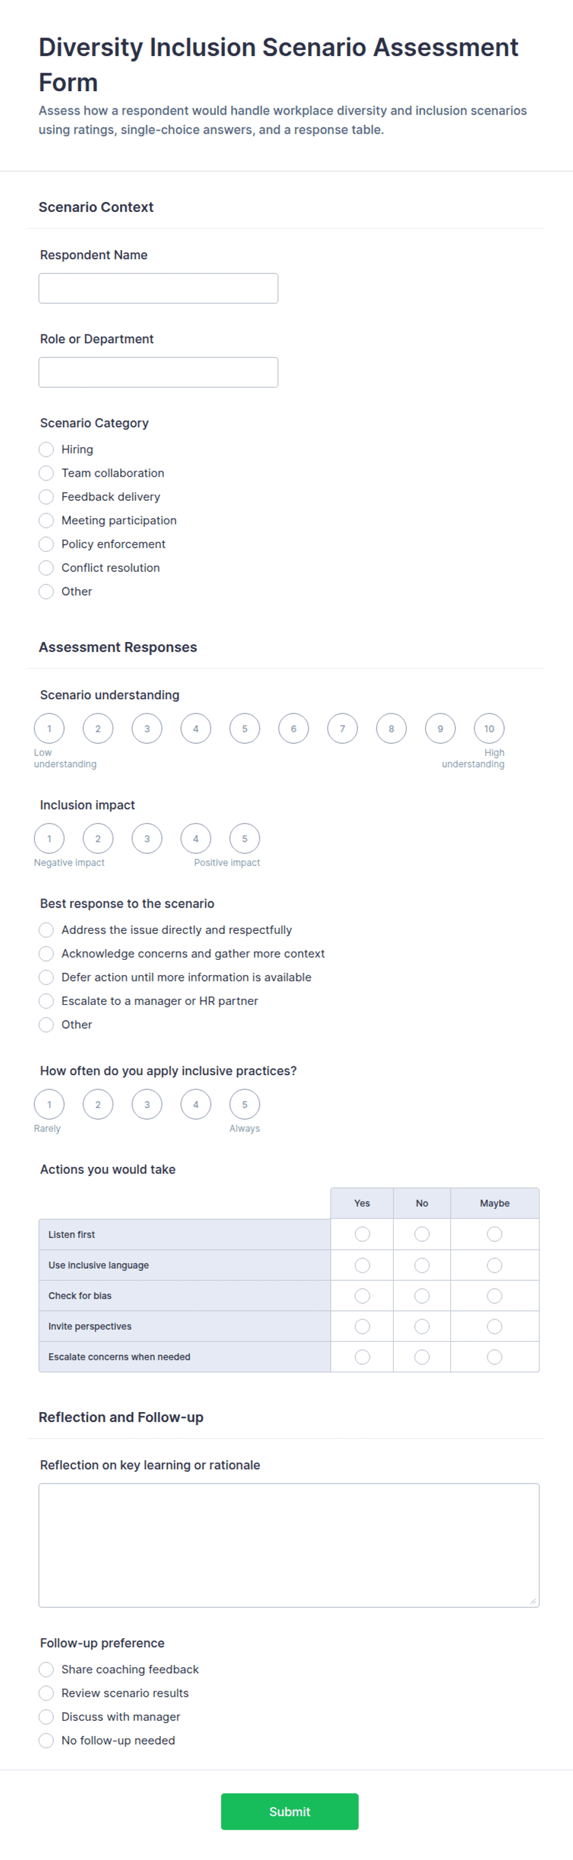The height and width of the screenshot is (1860, 573).
Task: Select Discuss with manager follow-up preference
Action: (46, 1716)
